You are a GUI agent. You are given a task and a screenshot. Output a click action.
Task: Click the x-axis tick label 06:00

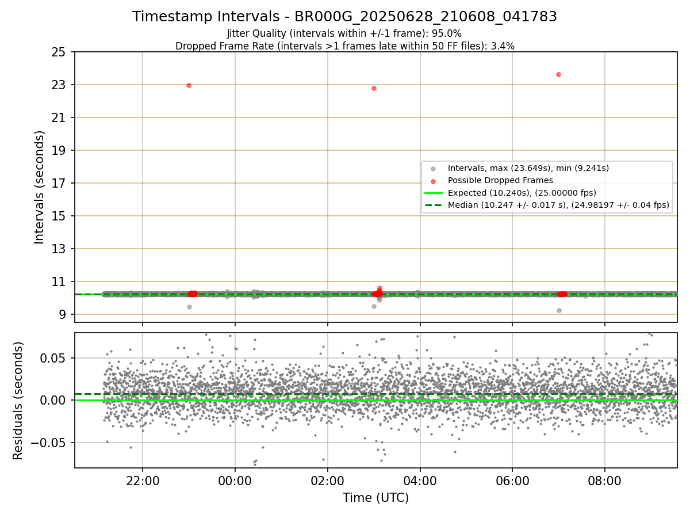click(512, 481)
